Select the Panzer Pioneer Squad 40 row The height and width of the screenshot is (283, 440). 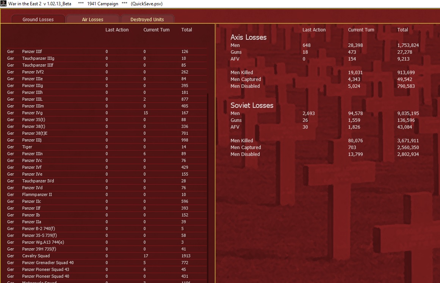point(107,276)
